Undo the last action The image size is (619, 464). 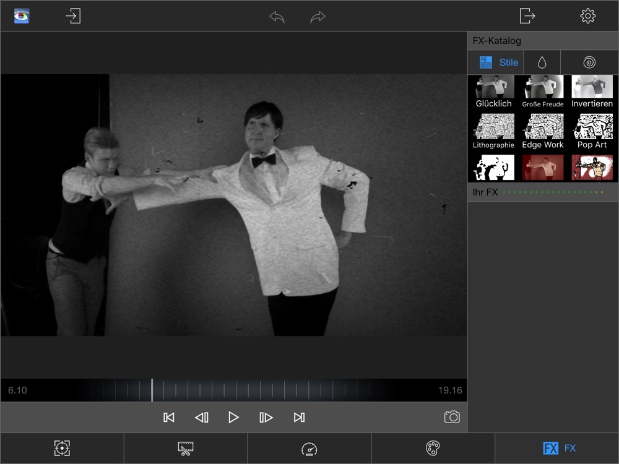(277, 17)
